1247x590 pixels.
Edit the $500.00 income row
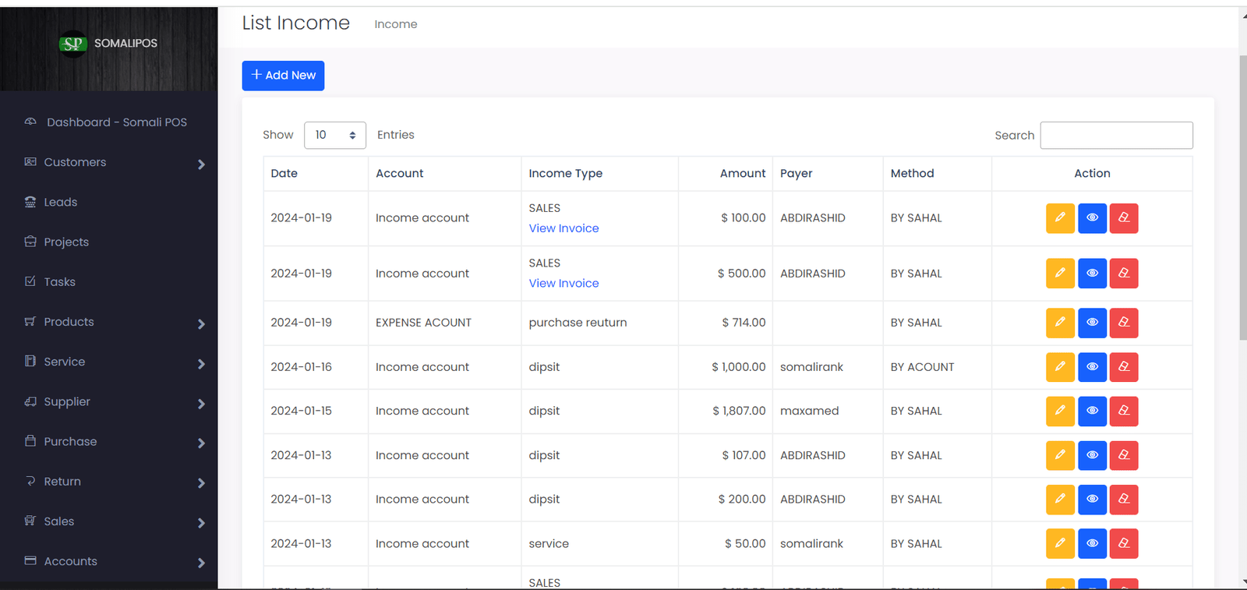(1060, 274)
